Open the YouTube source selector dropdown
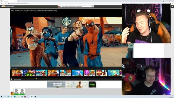This screenshot has width=174, height=98. [x=59, y=6]
